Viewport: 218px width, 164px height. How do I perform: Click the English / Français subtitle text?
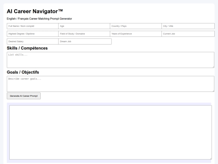pos(39,19)
